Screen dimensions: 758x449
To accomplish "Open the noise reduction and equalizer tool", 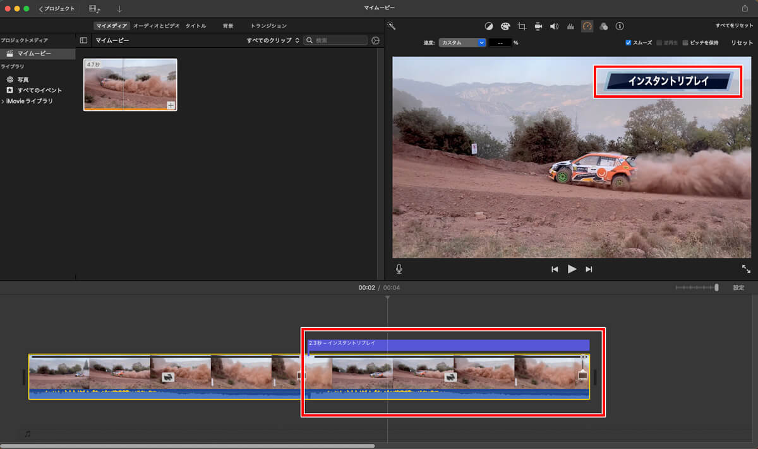I will pyautogui.click(x=570, y=26).
